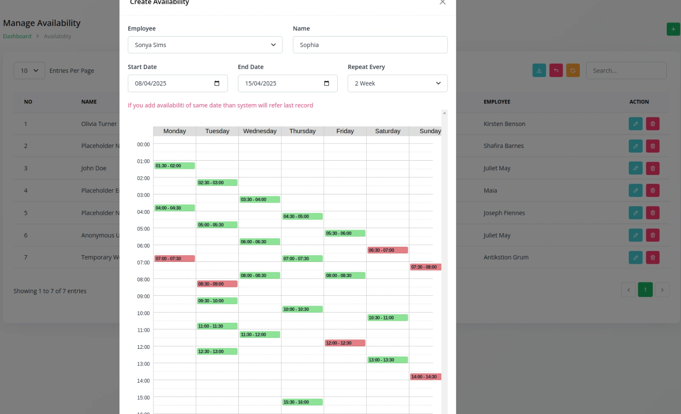Screen dimensions: 681x414
Task: Click the End Date field 15/04/2025
Action: pyautogui.click(x=287, y=83)
